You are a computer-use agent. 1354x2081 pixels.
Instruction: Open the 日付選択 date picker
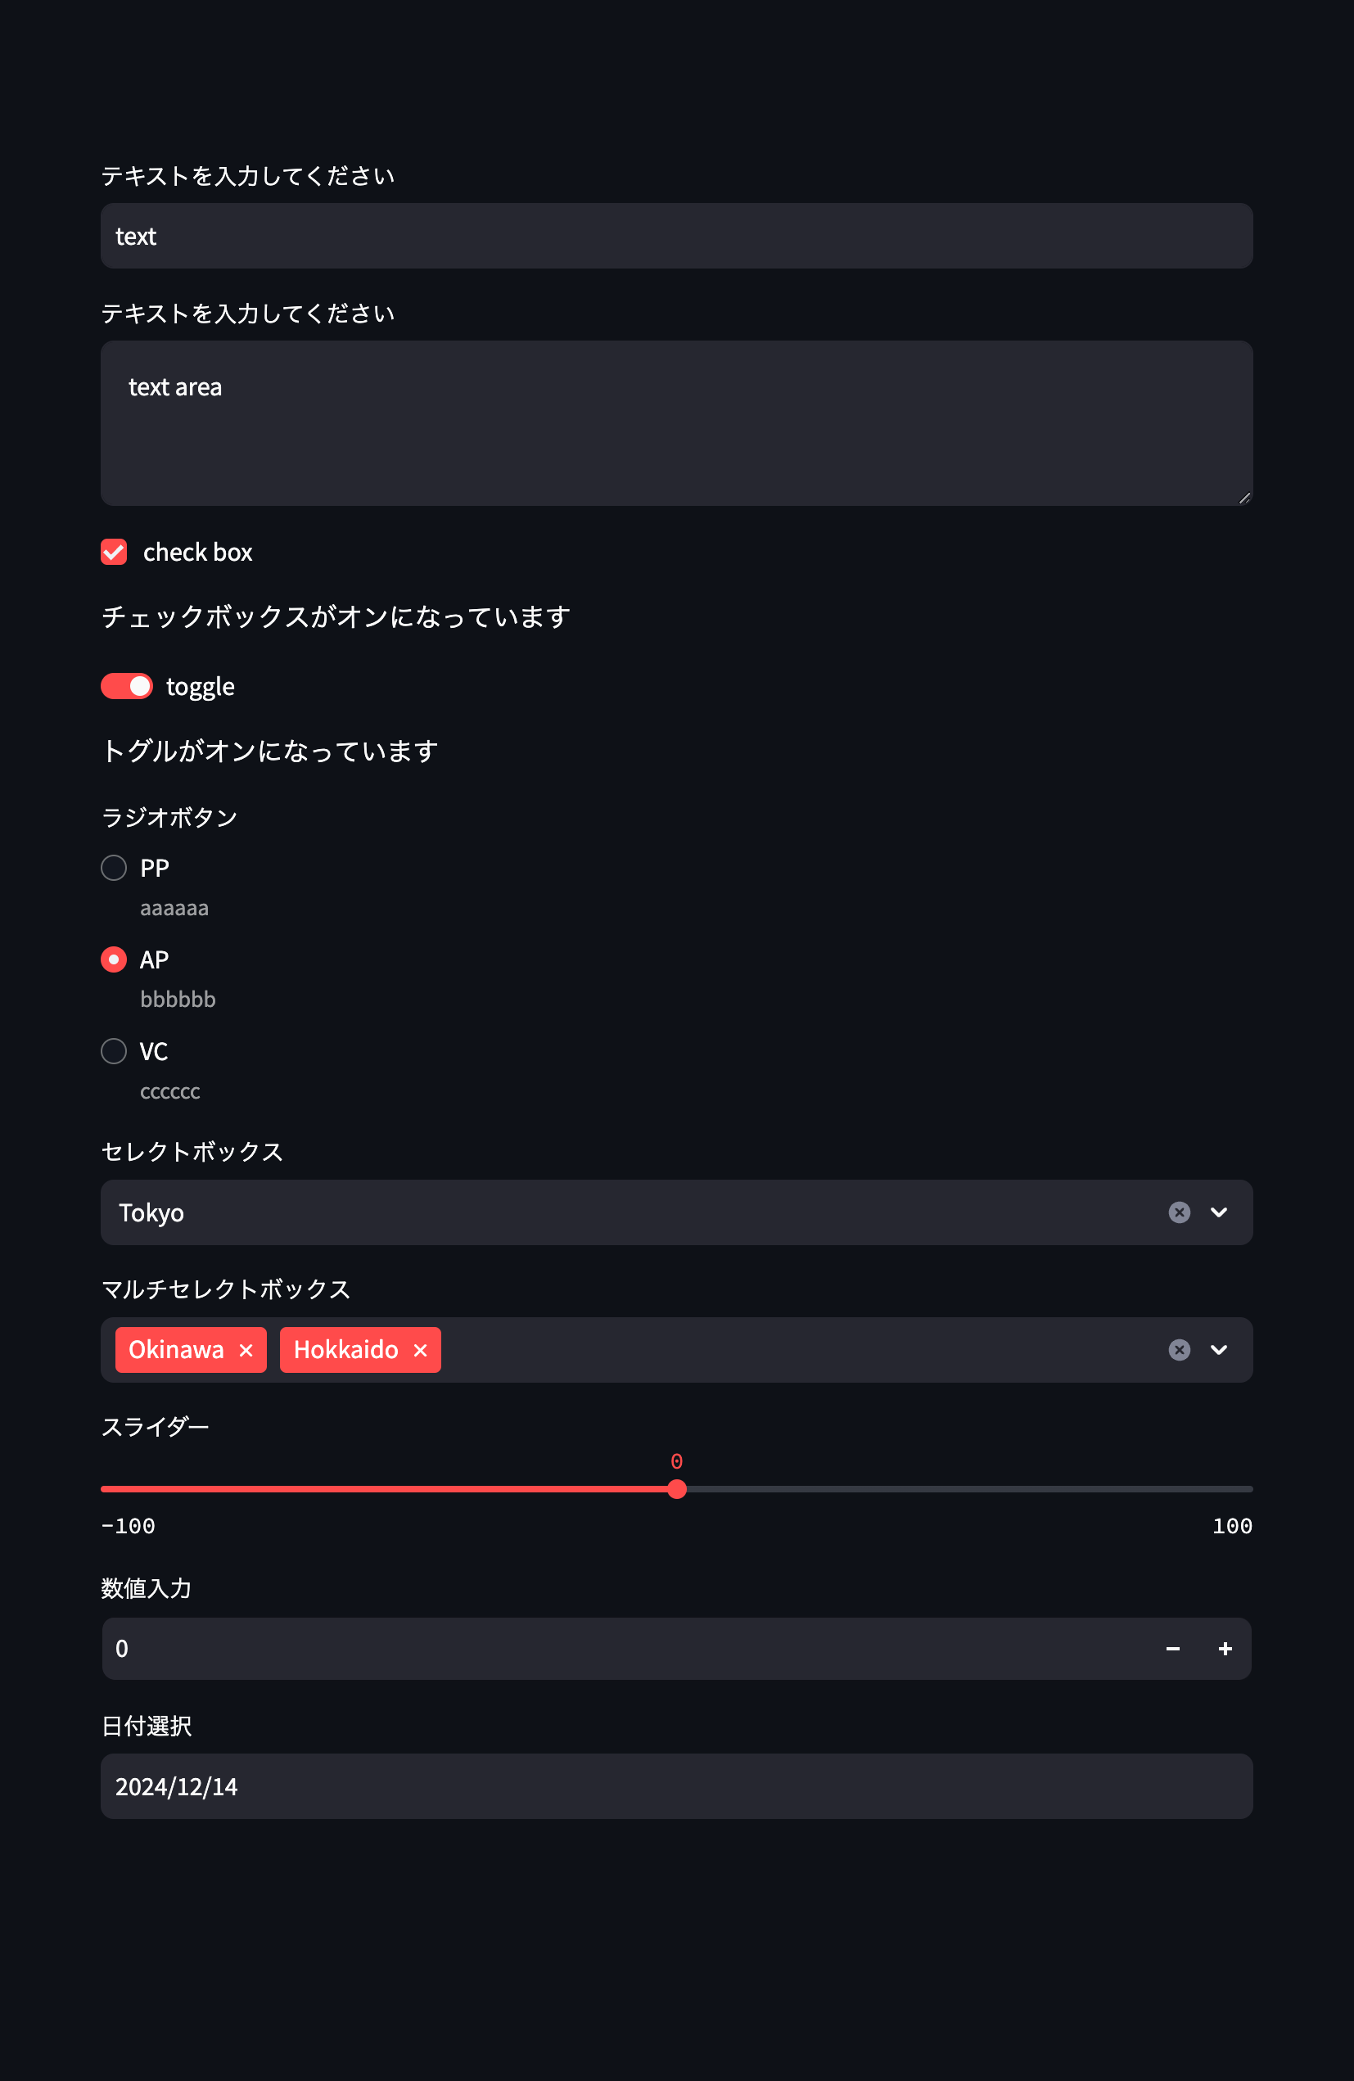tap(525, 1786)
